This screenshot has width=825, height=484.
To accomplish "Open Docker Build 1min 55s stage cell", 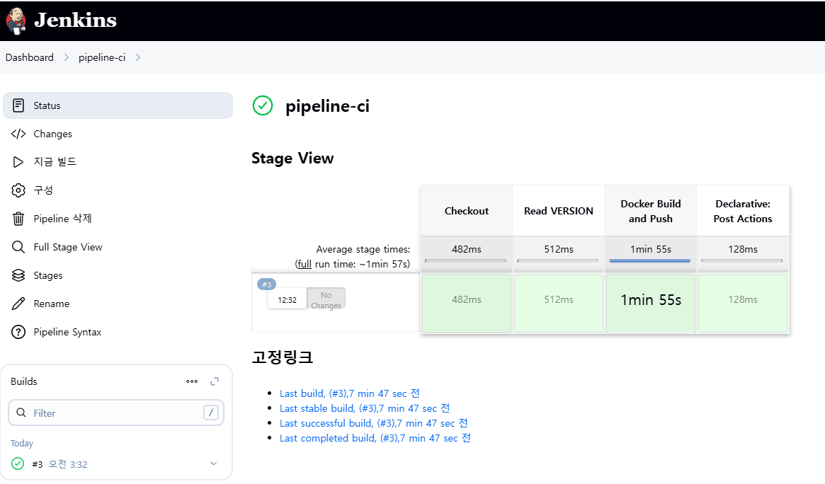I will (x=651, y=304).
